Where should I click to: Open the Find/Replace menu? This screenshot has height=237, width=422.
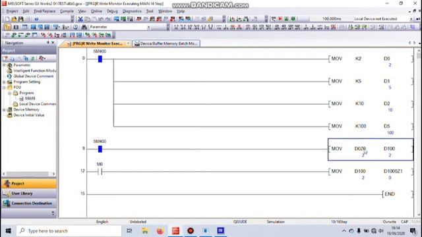(45, 11)
